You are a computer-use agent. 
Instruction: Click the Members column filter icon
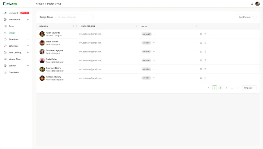[x=76, y=26]
